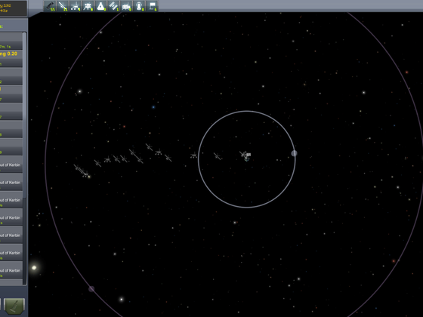This screenshot has width=423, height=317.
Task: Toggle the Bases filter icon
Action: pyautogui.click(x=126, y=6)
